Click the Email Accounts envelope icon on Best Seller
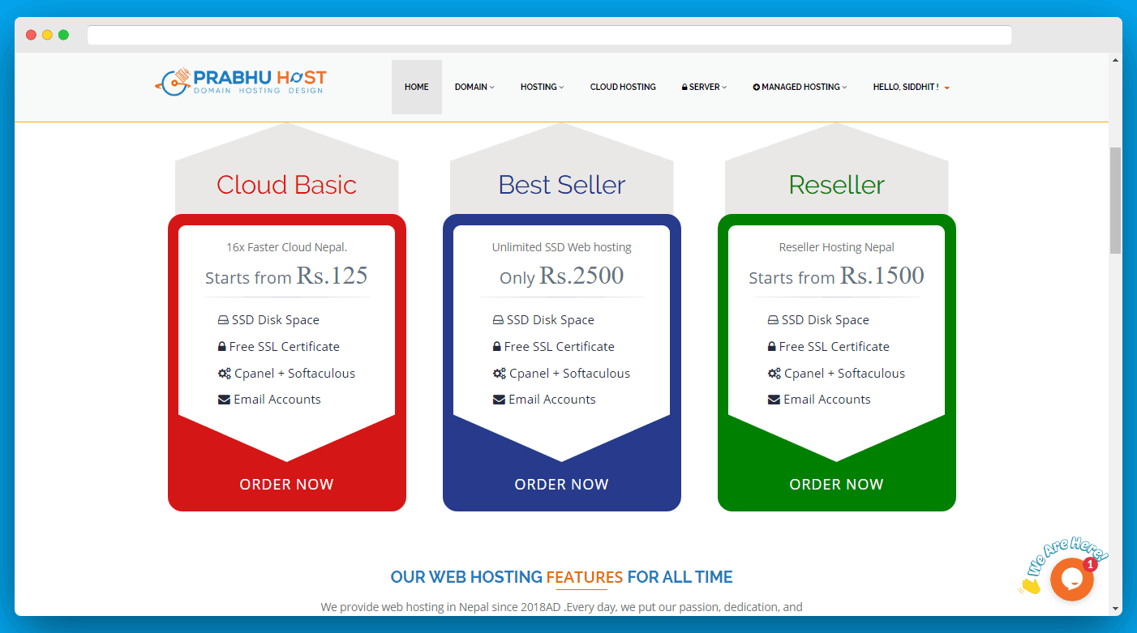1137x633 pixels. click(x=499, y=399)
